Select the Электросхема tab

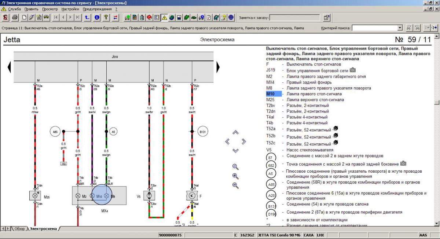(43, 229)
